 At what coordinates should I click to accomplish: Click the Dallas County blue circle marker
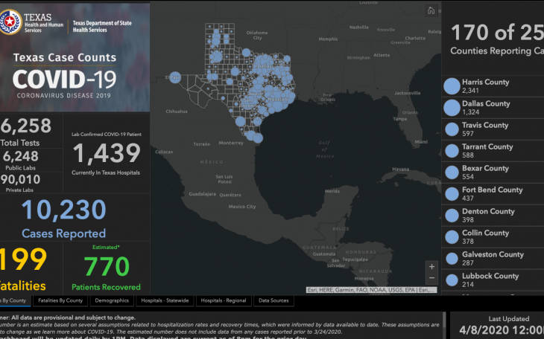tap(452, 108)
